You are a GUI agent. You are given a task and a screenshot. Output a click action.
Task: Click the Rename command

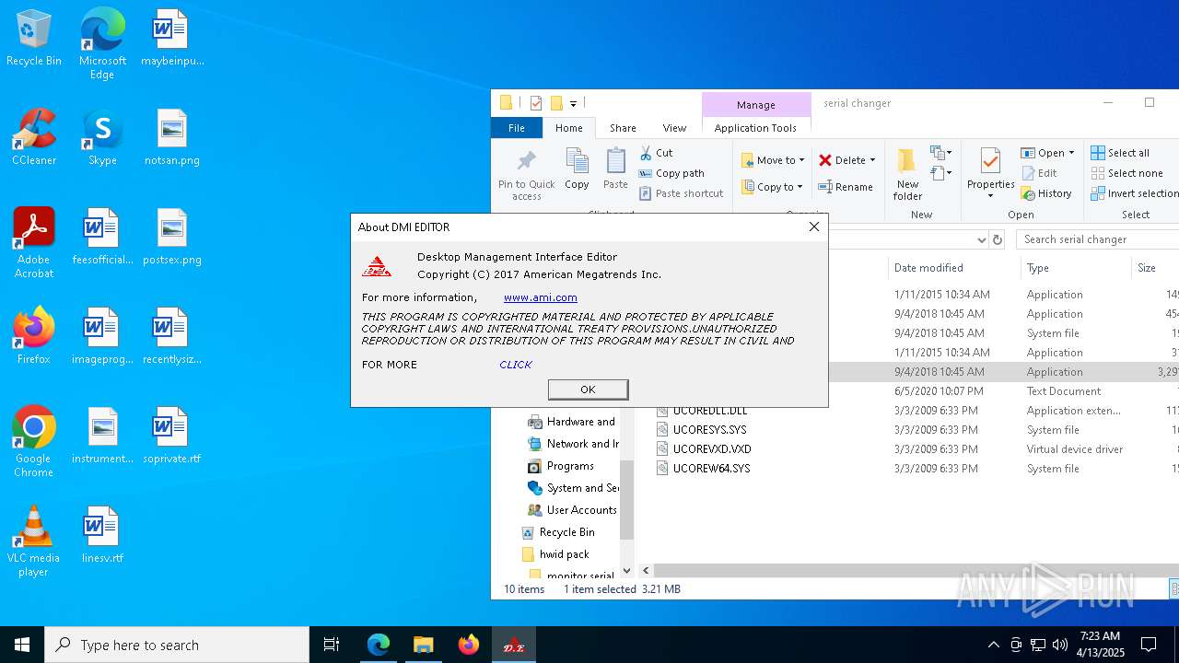pos(846,187)
